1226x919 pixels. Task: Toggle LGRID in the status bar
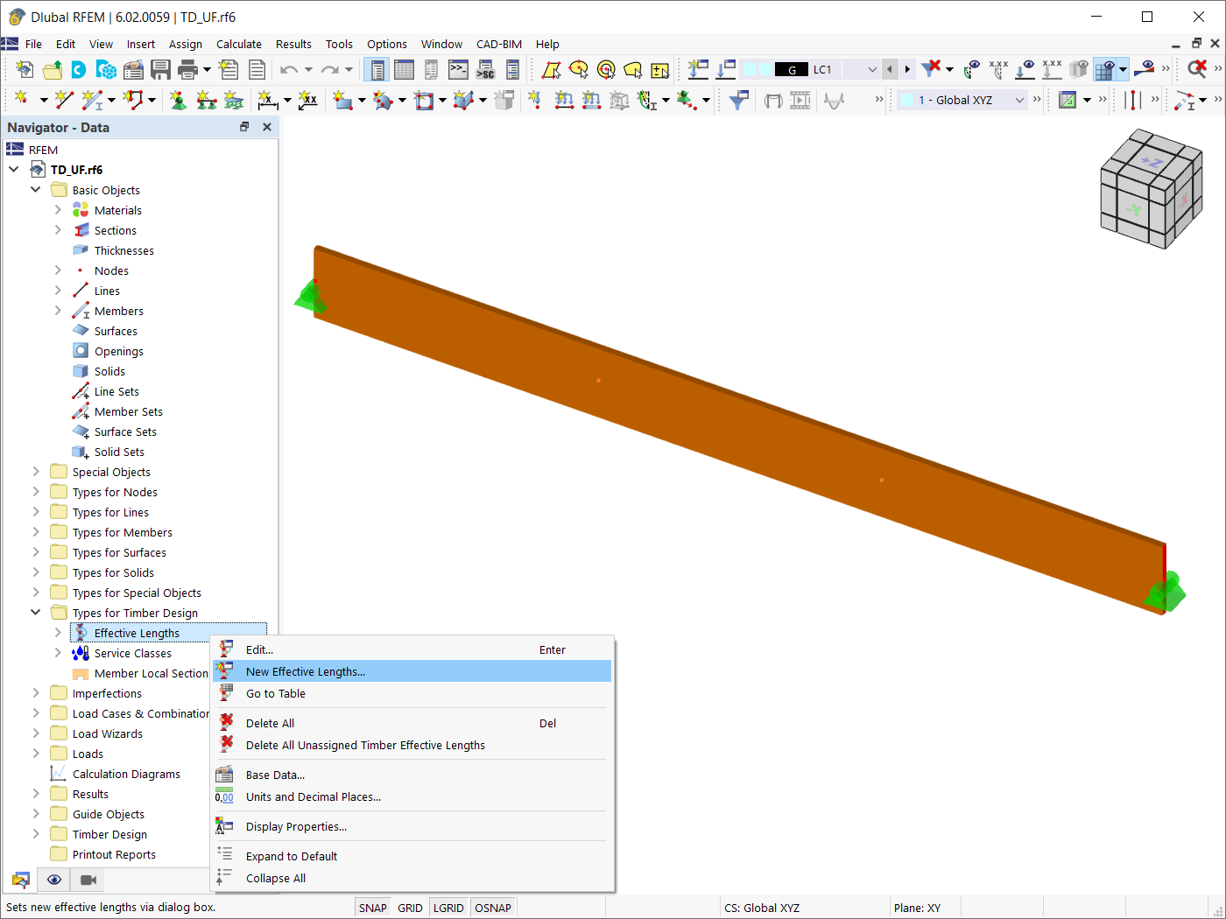point(448,908)
